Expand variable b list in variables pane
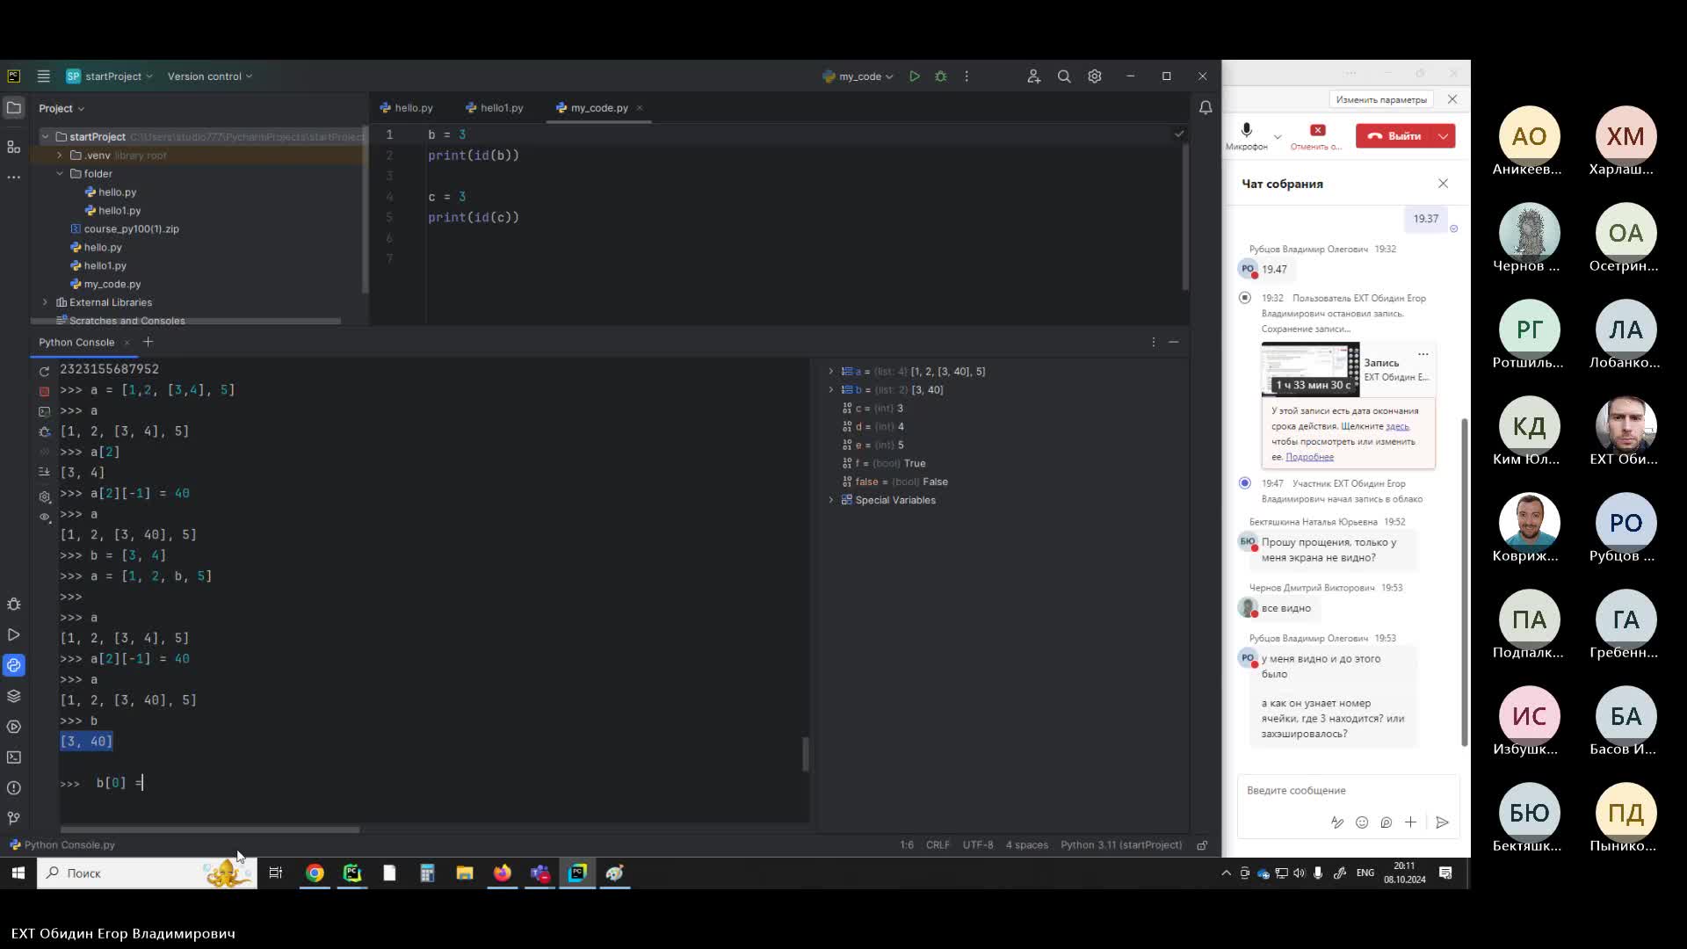Image resolution: width=1687 pixels, height=949 pixels. tap(831, 390)
